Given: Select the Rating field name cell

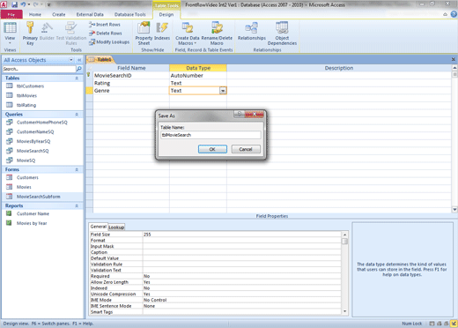Looking at the screenshot, I should coord(131,83).
